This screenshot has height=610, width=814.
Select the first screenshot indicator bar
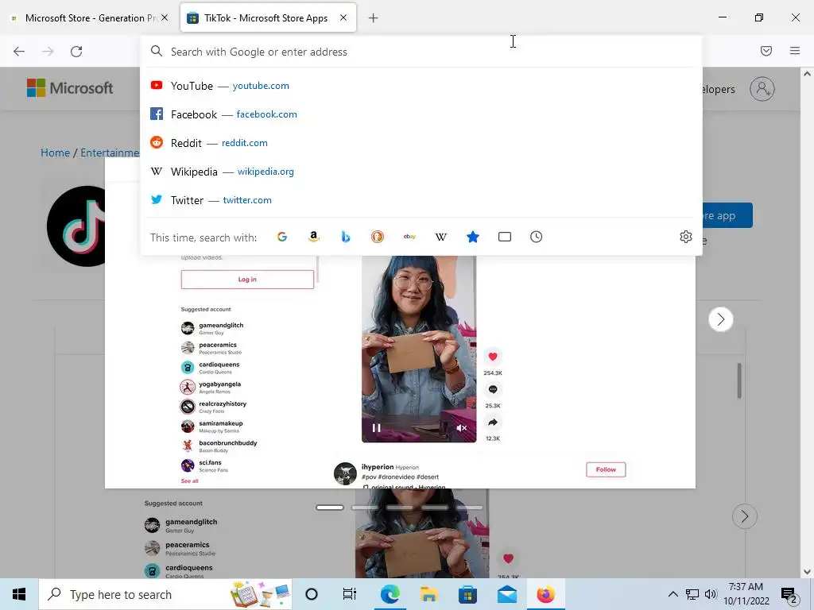[x=330, y=508]
